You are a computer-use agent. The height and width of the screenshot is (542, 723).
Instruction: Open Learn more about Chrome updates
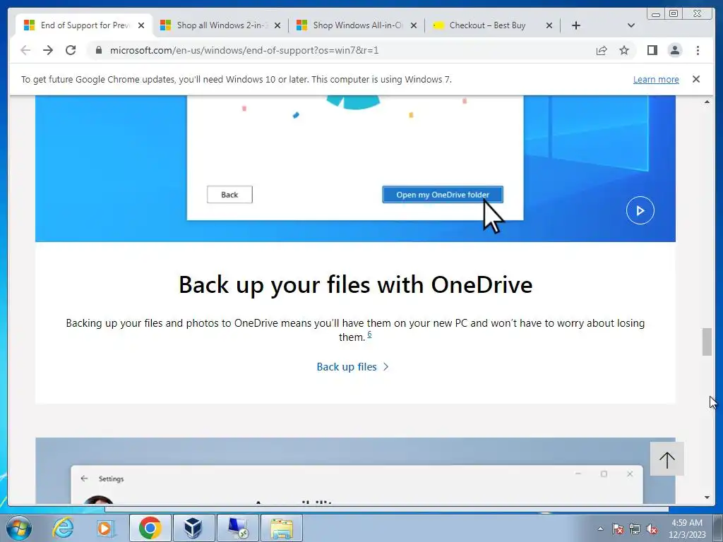click(x=656, y=79)
